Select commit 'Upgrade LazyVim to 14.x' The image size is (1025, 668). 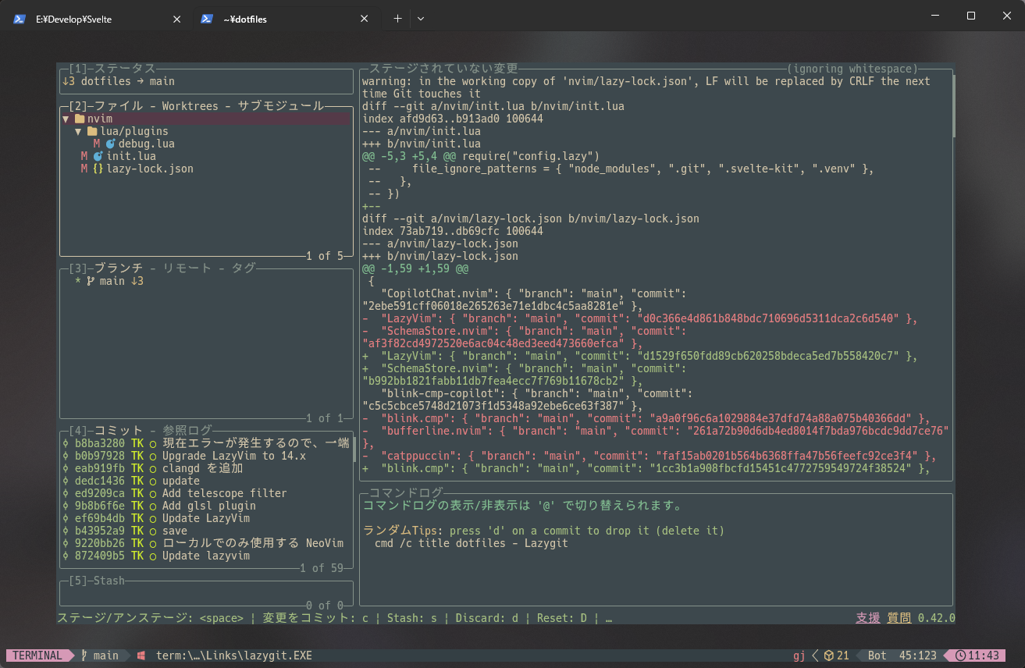click(206, 456)
